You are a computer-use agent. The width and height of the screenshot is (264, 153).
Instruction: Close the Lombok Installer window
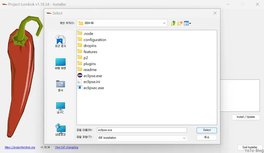[x=257, y=4]
